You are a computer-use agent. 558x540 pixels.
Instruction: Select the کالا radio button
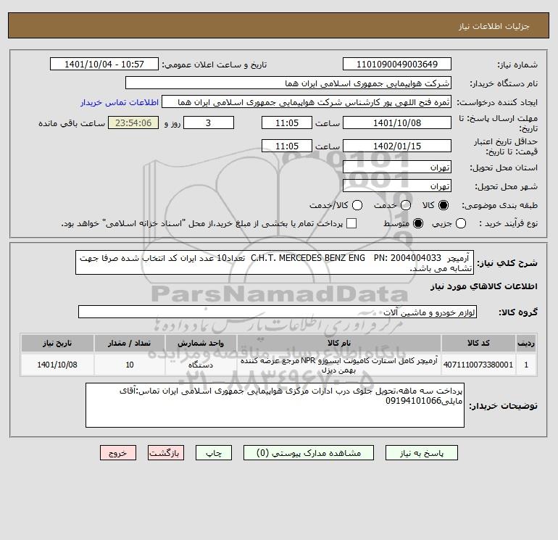[444, 205]
